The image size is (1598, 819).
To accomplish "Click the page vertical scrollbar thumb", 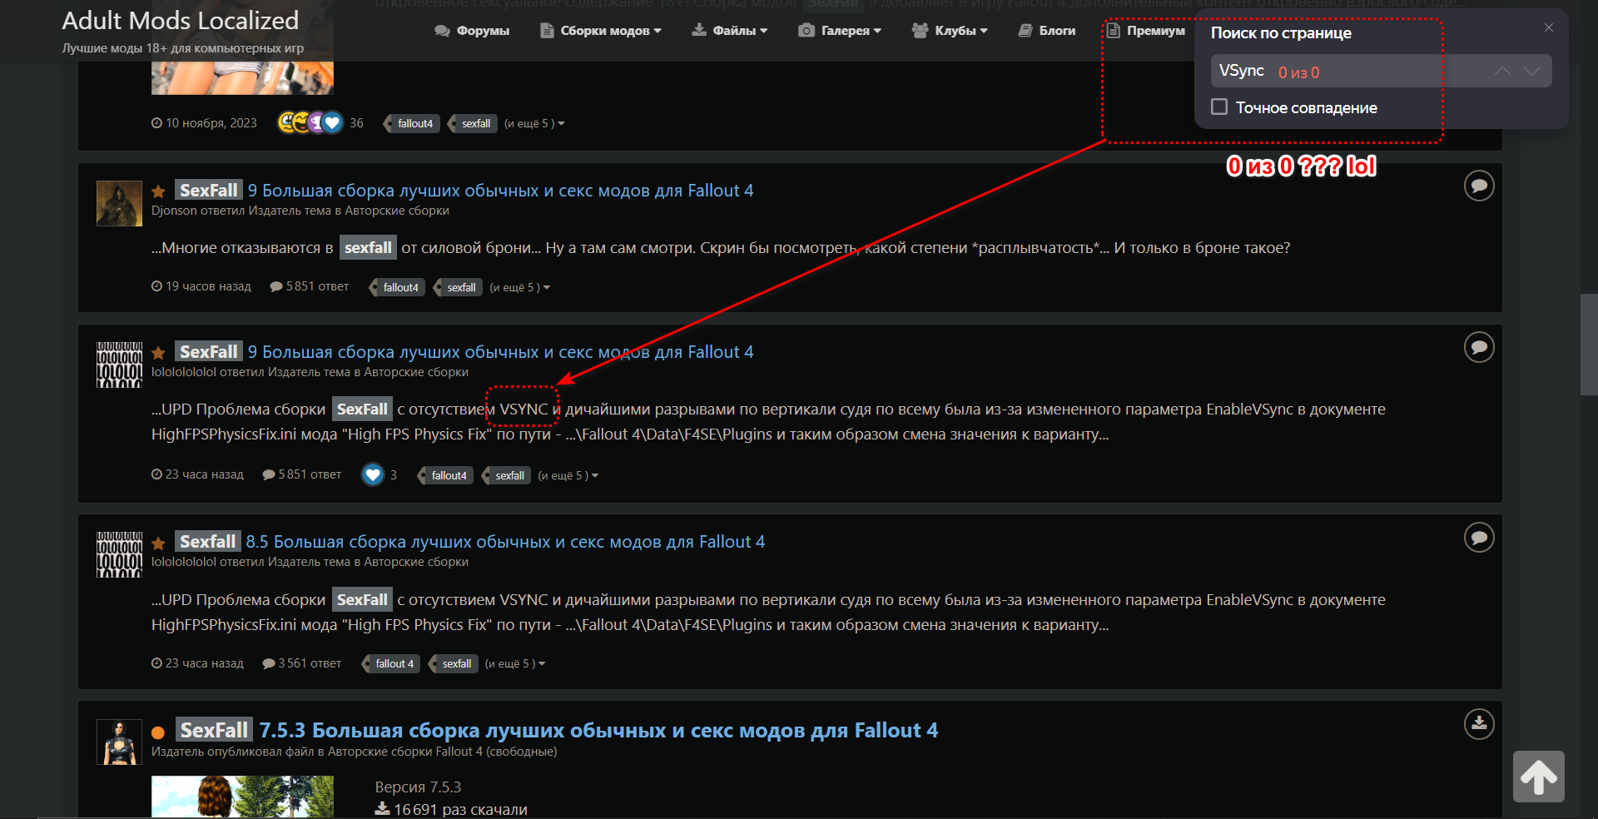I will (x=1589, y=344).
